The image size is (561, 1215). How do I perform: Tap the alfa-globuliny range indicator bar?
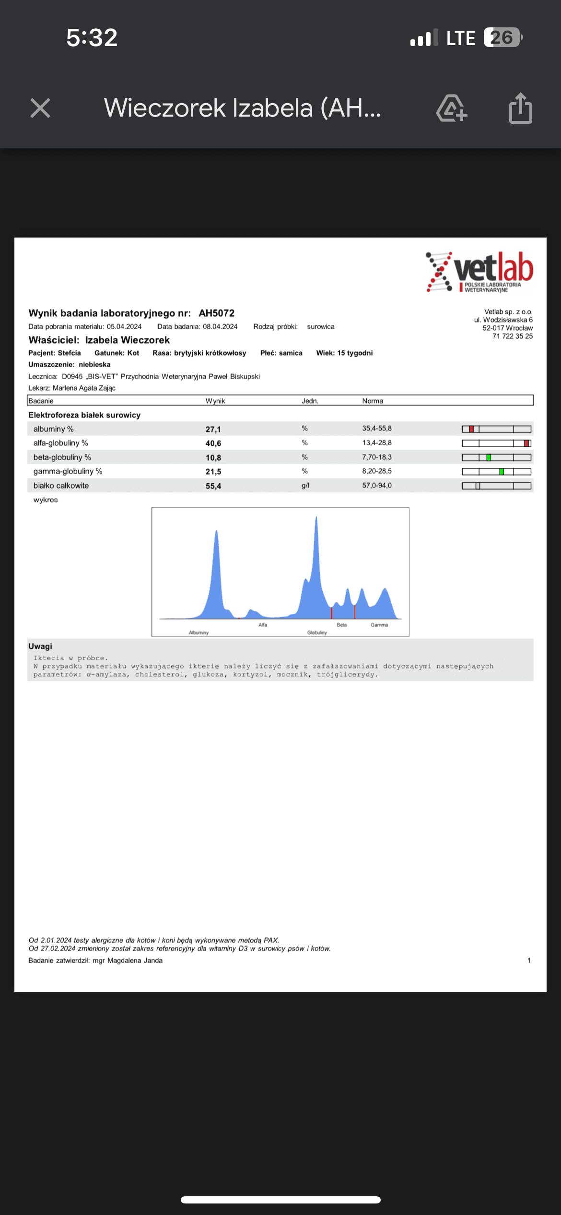497,443
